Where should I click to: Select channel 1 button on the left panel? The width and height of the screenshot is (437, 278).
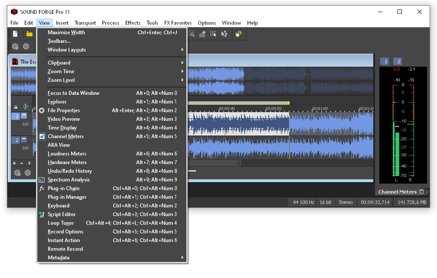point(16,116)
